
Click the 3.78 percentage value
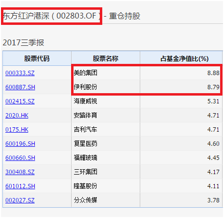click(x=213, y=200)
